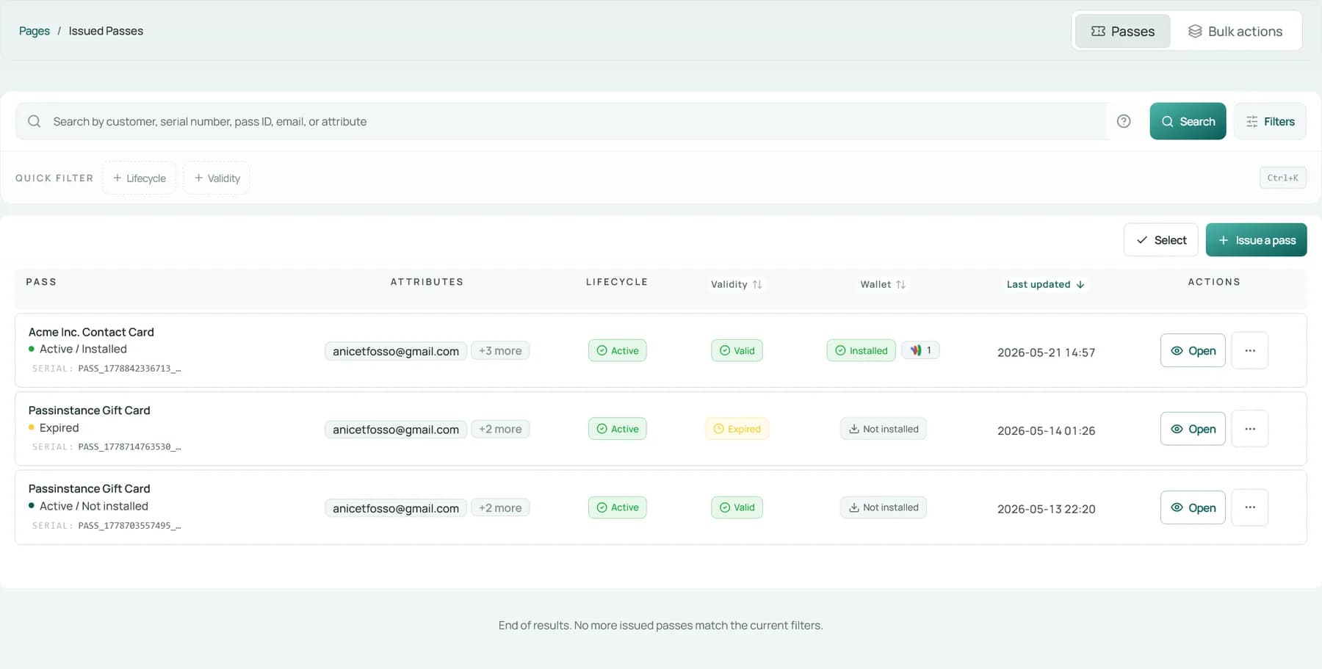The height and width of the screenshot is (669, 1322).
Task: Click Active lifecycle badge on Acme row
Action: (618, 350)
